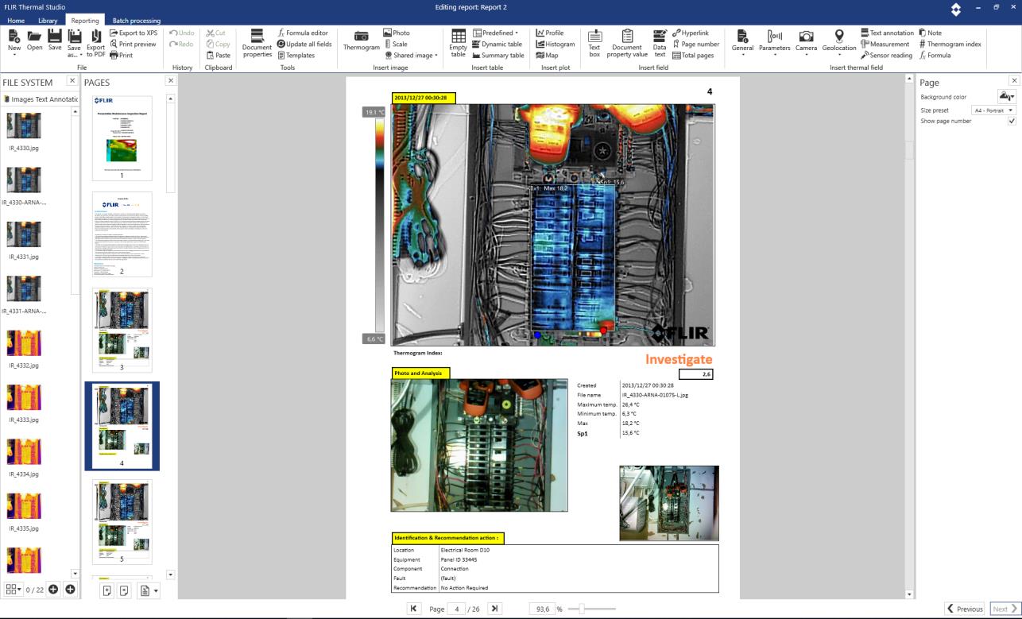Insert a Text box field

(594, 43)
